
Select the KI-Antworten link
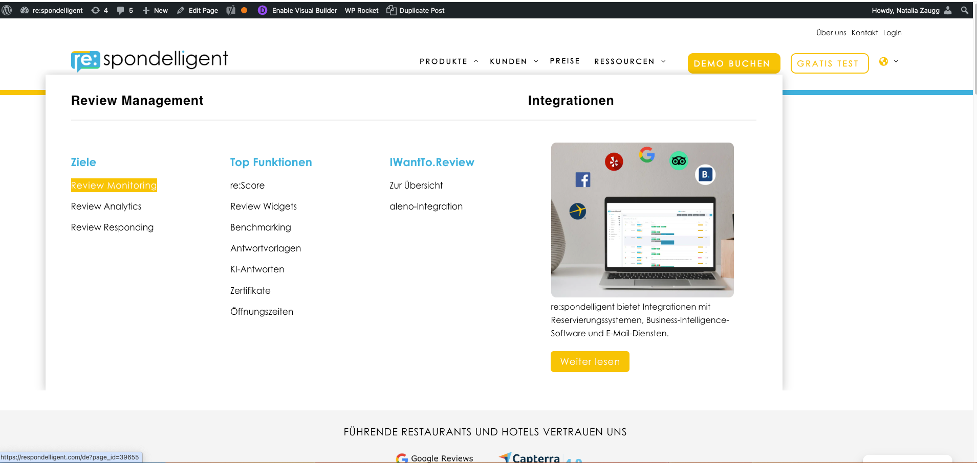tap(257, 269)
